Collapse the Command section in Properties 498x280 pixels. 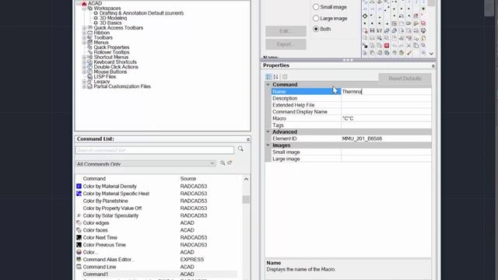[x=268, y=85]
